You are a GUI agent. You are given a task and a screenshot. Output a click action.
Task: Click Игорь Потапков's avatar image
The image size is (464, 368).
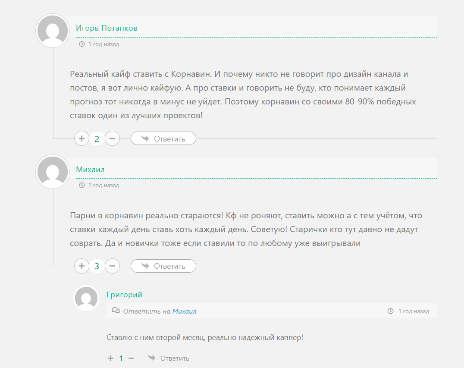(53, 31)
